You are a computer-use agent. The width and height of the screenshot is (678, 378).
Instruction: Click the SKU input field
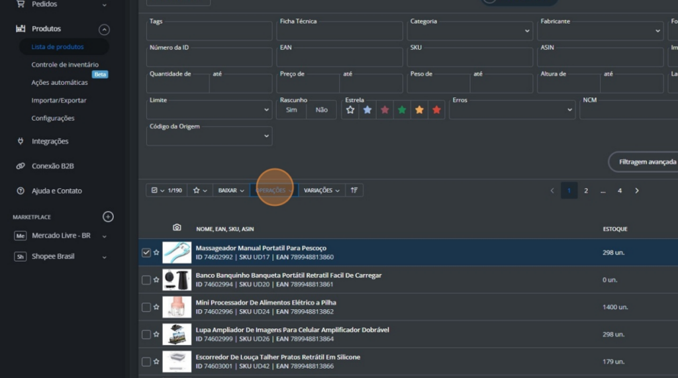coord(470,58)
